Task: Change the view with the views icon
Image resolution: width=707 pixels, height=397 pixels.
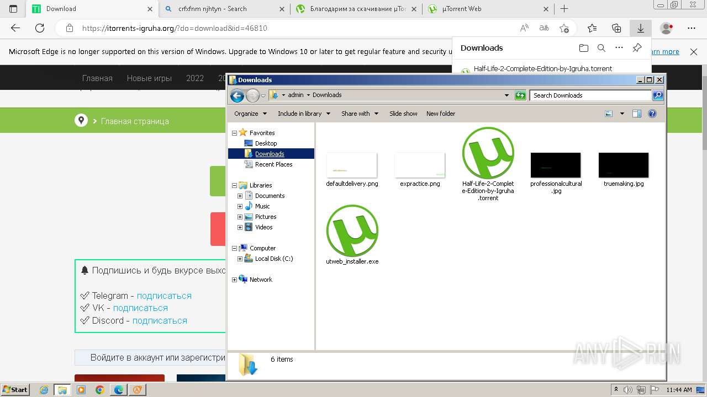Action: [609, 114]
